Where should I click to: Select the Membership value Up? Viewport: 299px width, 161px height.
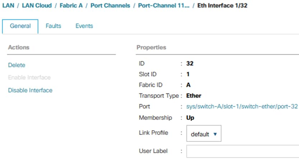pos(190,118)
